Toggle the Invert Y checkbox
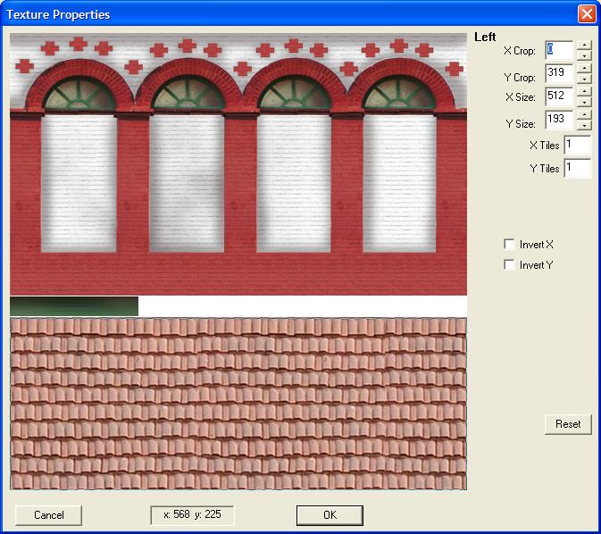This screenshot has width=601, height=534. point(509,264)
